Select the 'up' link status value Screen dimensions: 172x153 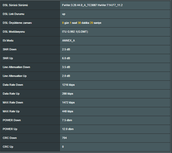coord(64,14)
